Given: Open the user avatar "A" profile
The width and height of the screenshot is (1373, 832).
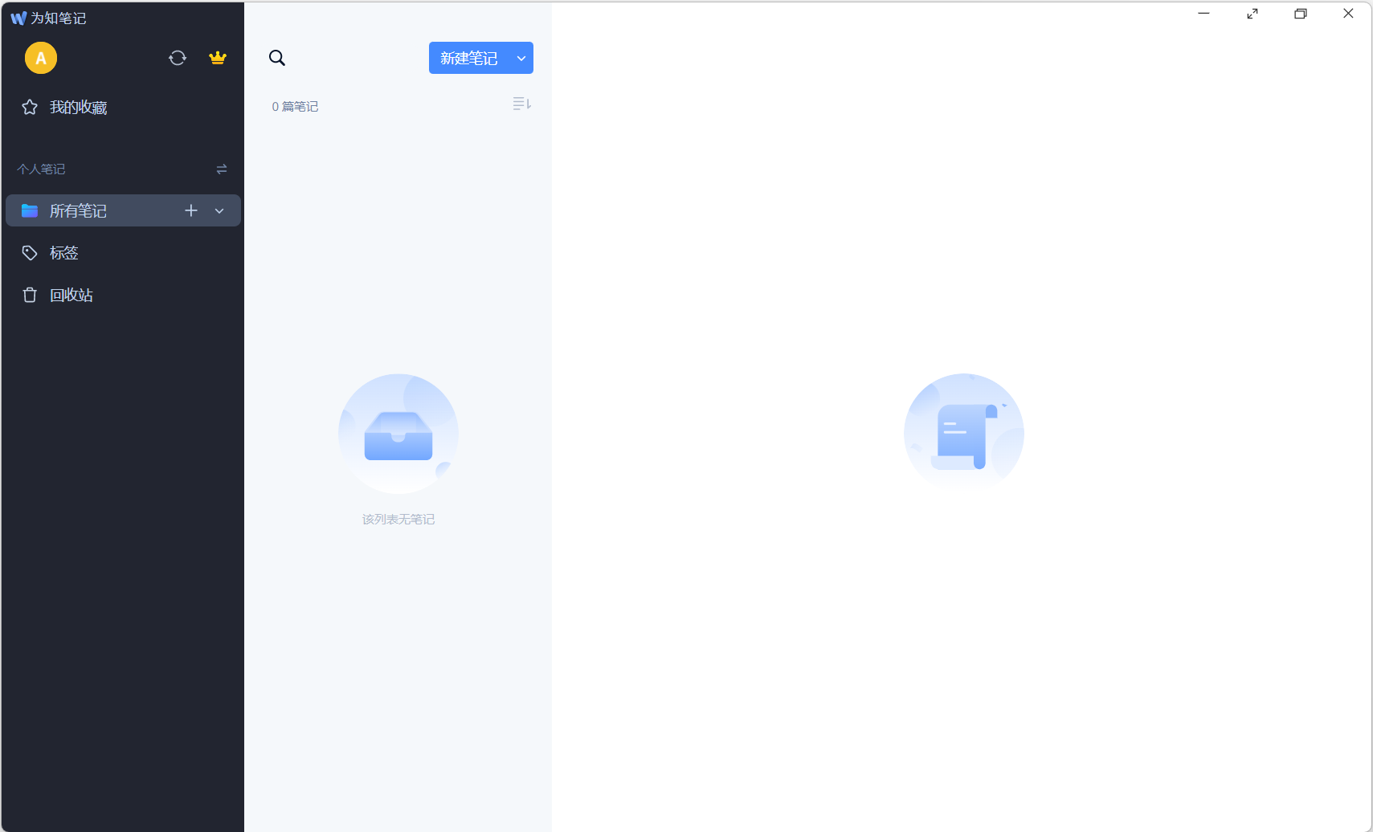Looking at the screenshot, I should point(41,58).
